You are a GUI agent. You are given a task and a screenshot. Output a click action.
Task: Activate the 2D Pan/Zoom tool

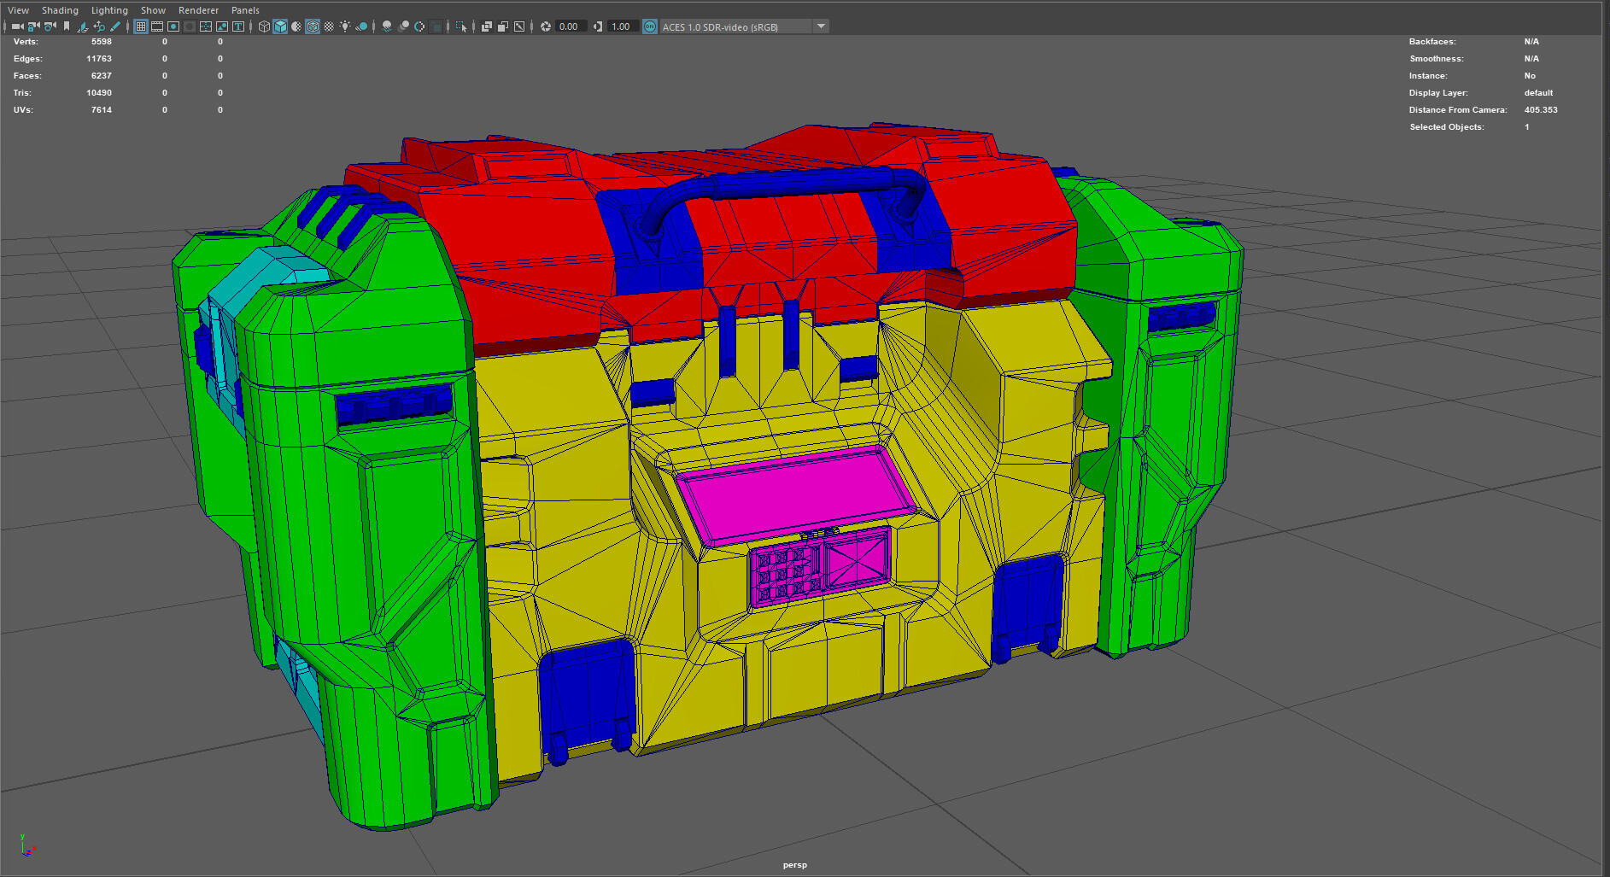99,26
